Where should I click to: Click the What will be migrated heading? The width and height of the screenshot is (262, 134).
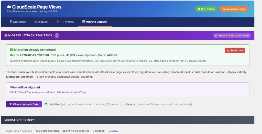point(25,87)
